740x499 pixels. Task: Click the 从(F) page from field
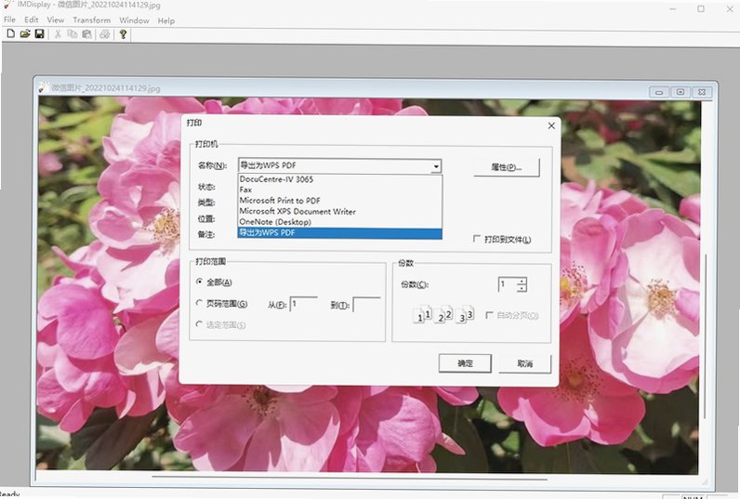304,304
